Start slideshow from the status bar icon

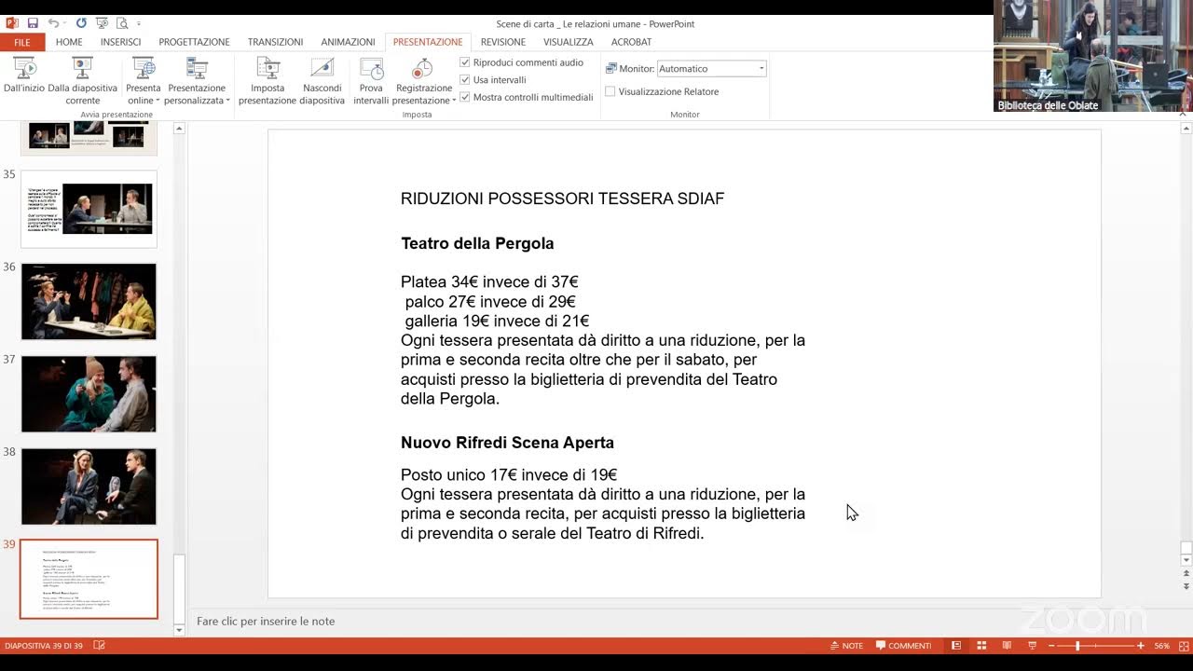pyautogui.click(x=1032, y=646)
